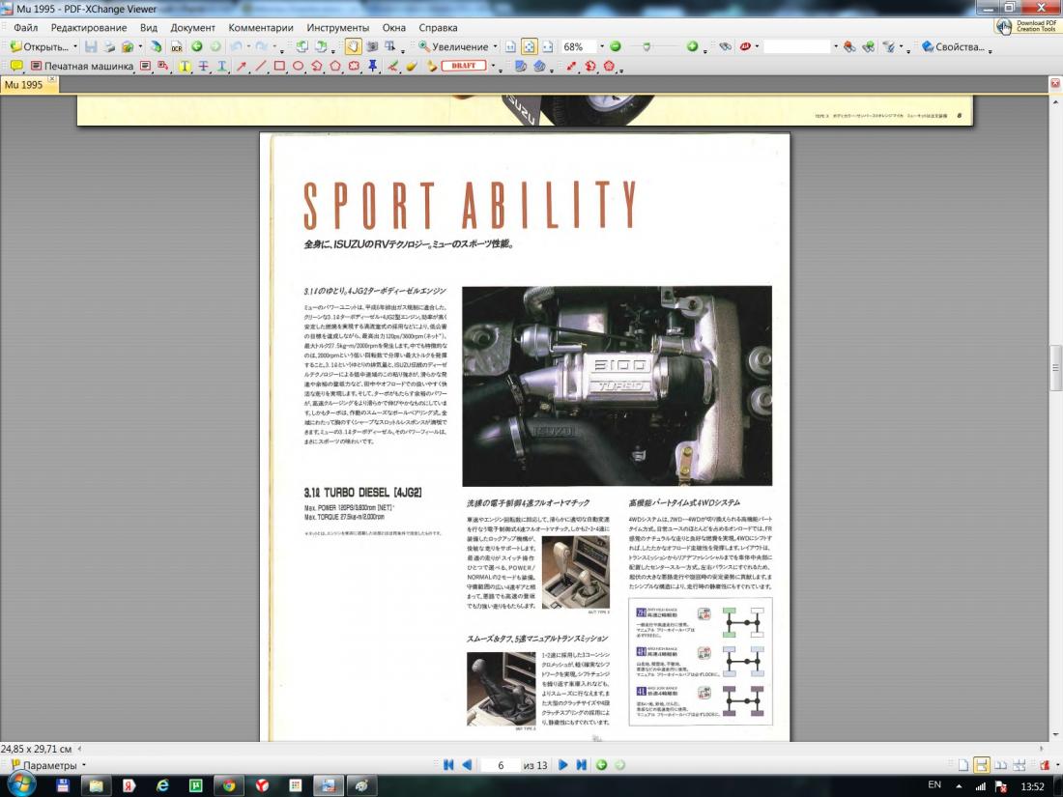Click the page number field showing 6
1063x797 pixels.
point(501,765)
